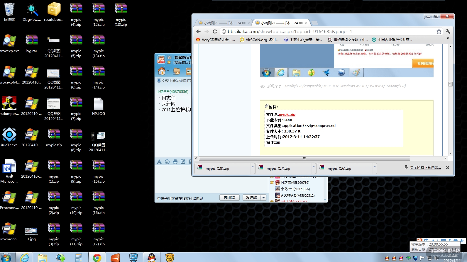Open mypic (18).zip from downloads bar
This screenshot has height=262, width=467.
(222, 168)
